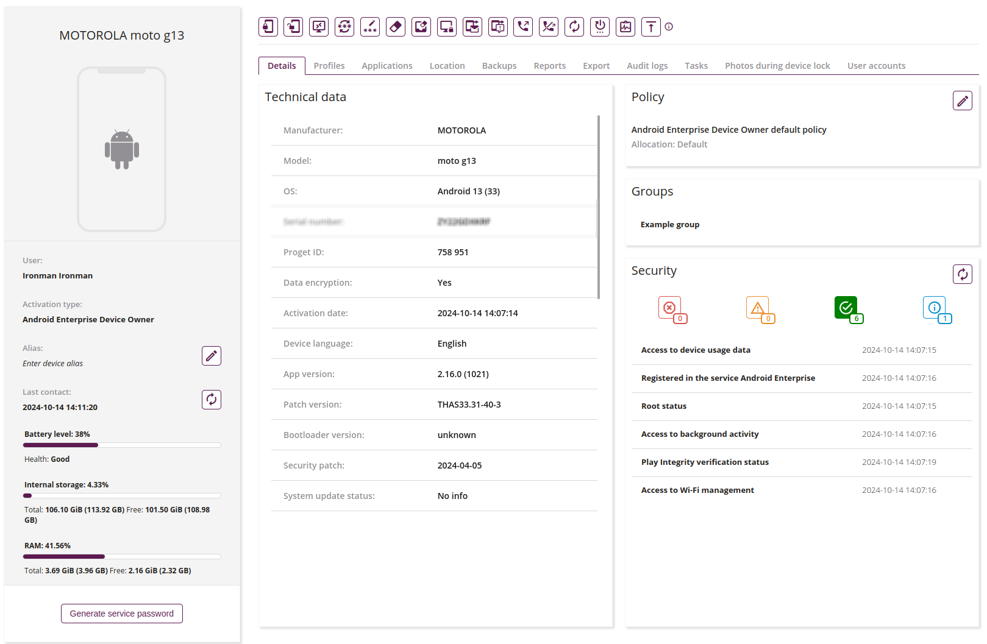The image size is (987, 644).
Task: Switch to the Applications tab
Action: pyautogui.click(x=387, y=66)
